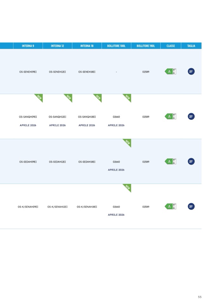Click the NEW badge in the OS-K/SENAH row
Viewport: 215px width, 304px height.
128,187
